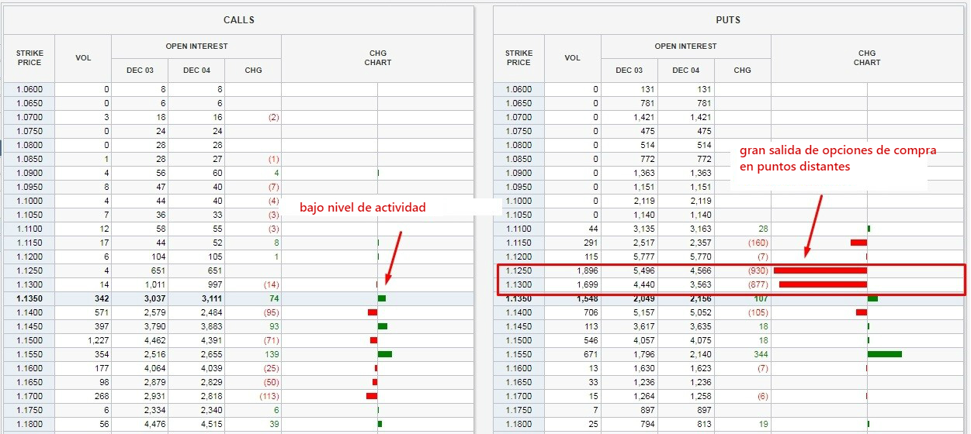Click the CALLS table title header
Image resolution: width=971 pixels, height=434 pixels.
tap(238, 19)
